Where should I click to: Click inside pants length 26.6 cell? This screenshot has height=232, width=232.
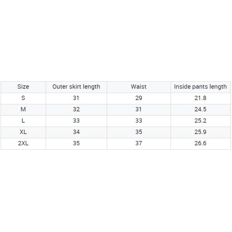[200, 143]
